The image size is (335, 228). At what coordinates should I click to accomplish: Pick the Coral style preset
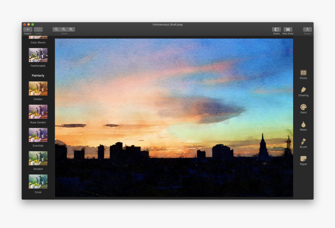point(38,181)
